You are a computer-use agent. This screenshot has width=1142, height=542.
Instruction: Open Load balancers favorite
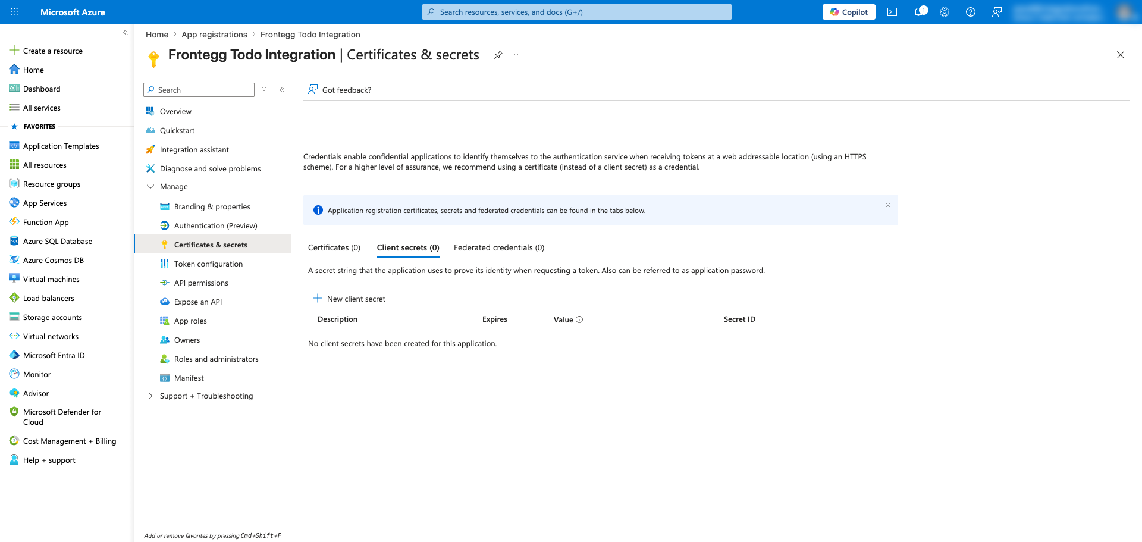(x=42, y=298)
